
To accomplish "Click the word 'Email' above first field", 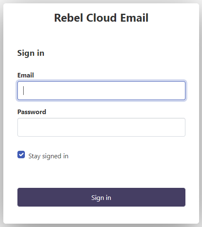I will point(26,75).
